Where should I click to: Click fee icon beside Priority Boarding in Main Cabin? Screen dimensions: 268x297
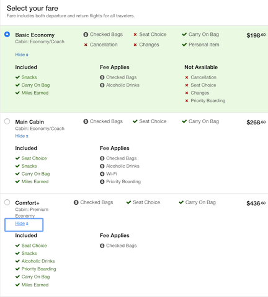[102, 182]
